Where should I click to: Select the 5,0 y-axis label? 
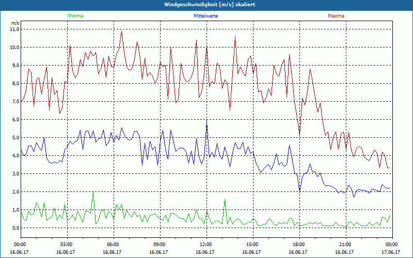pyautogui.click(x=16, y=137)
